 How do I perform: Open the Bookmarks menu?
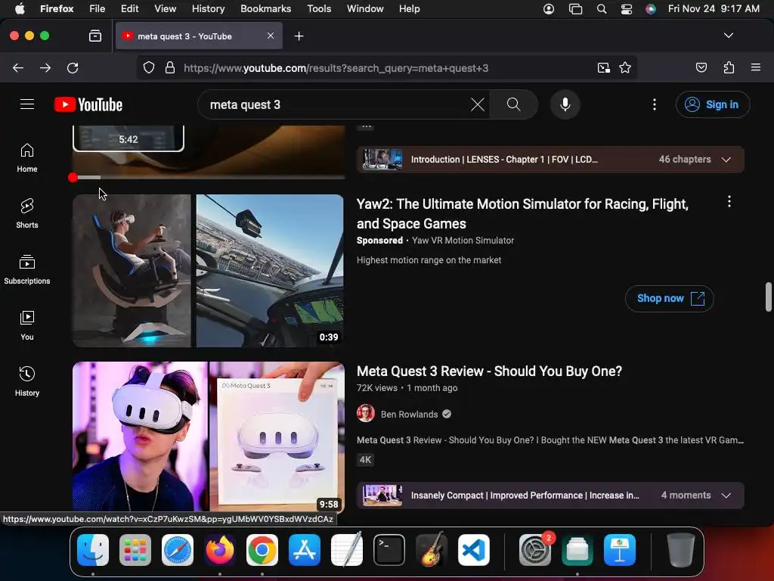pyautogui.click(x=265, y=8)
